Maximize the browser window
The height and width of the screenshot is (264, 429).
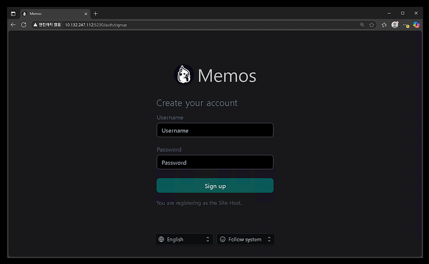[402, 13]
